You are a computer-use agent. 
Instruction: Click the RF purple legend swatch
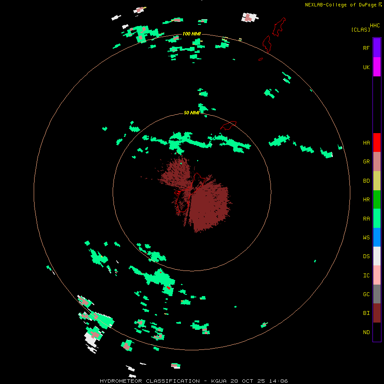(377, 48)
